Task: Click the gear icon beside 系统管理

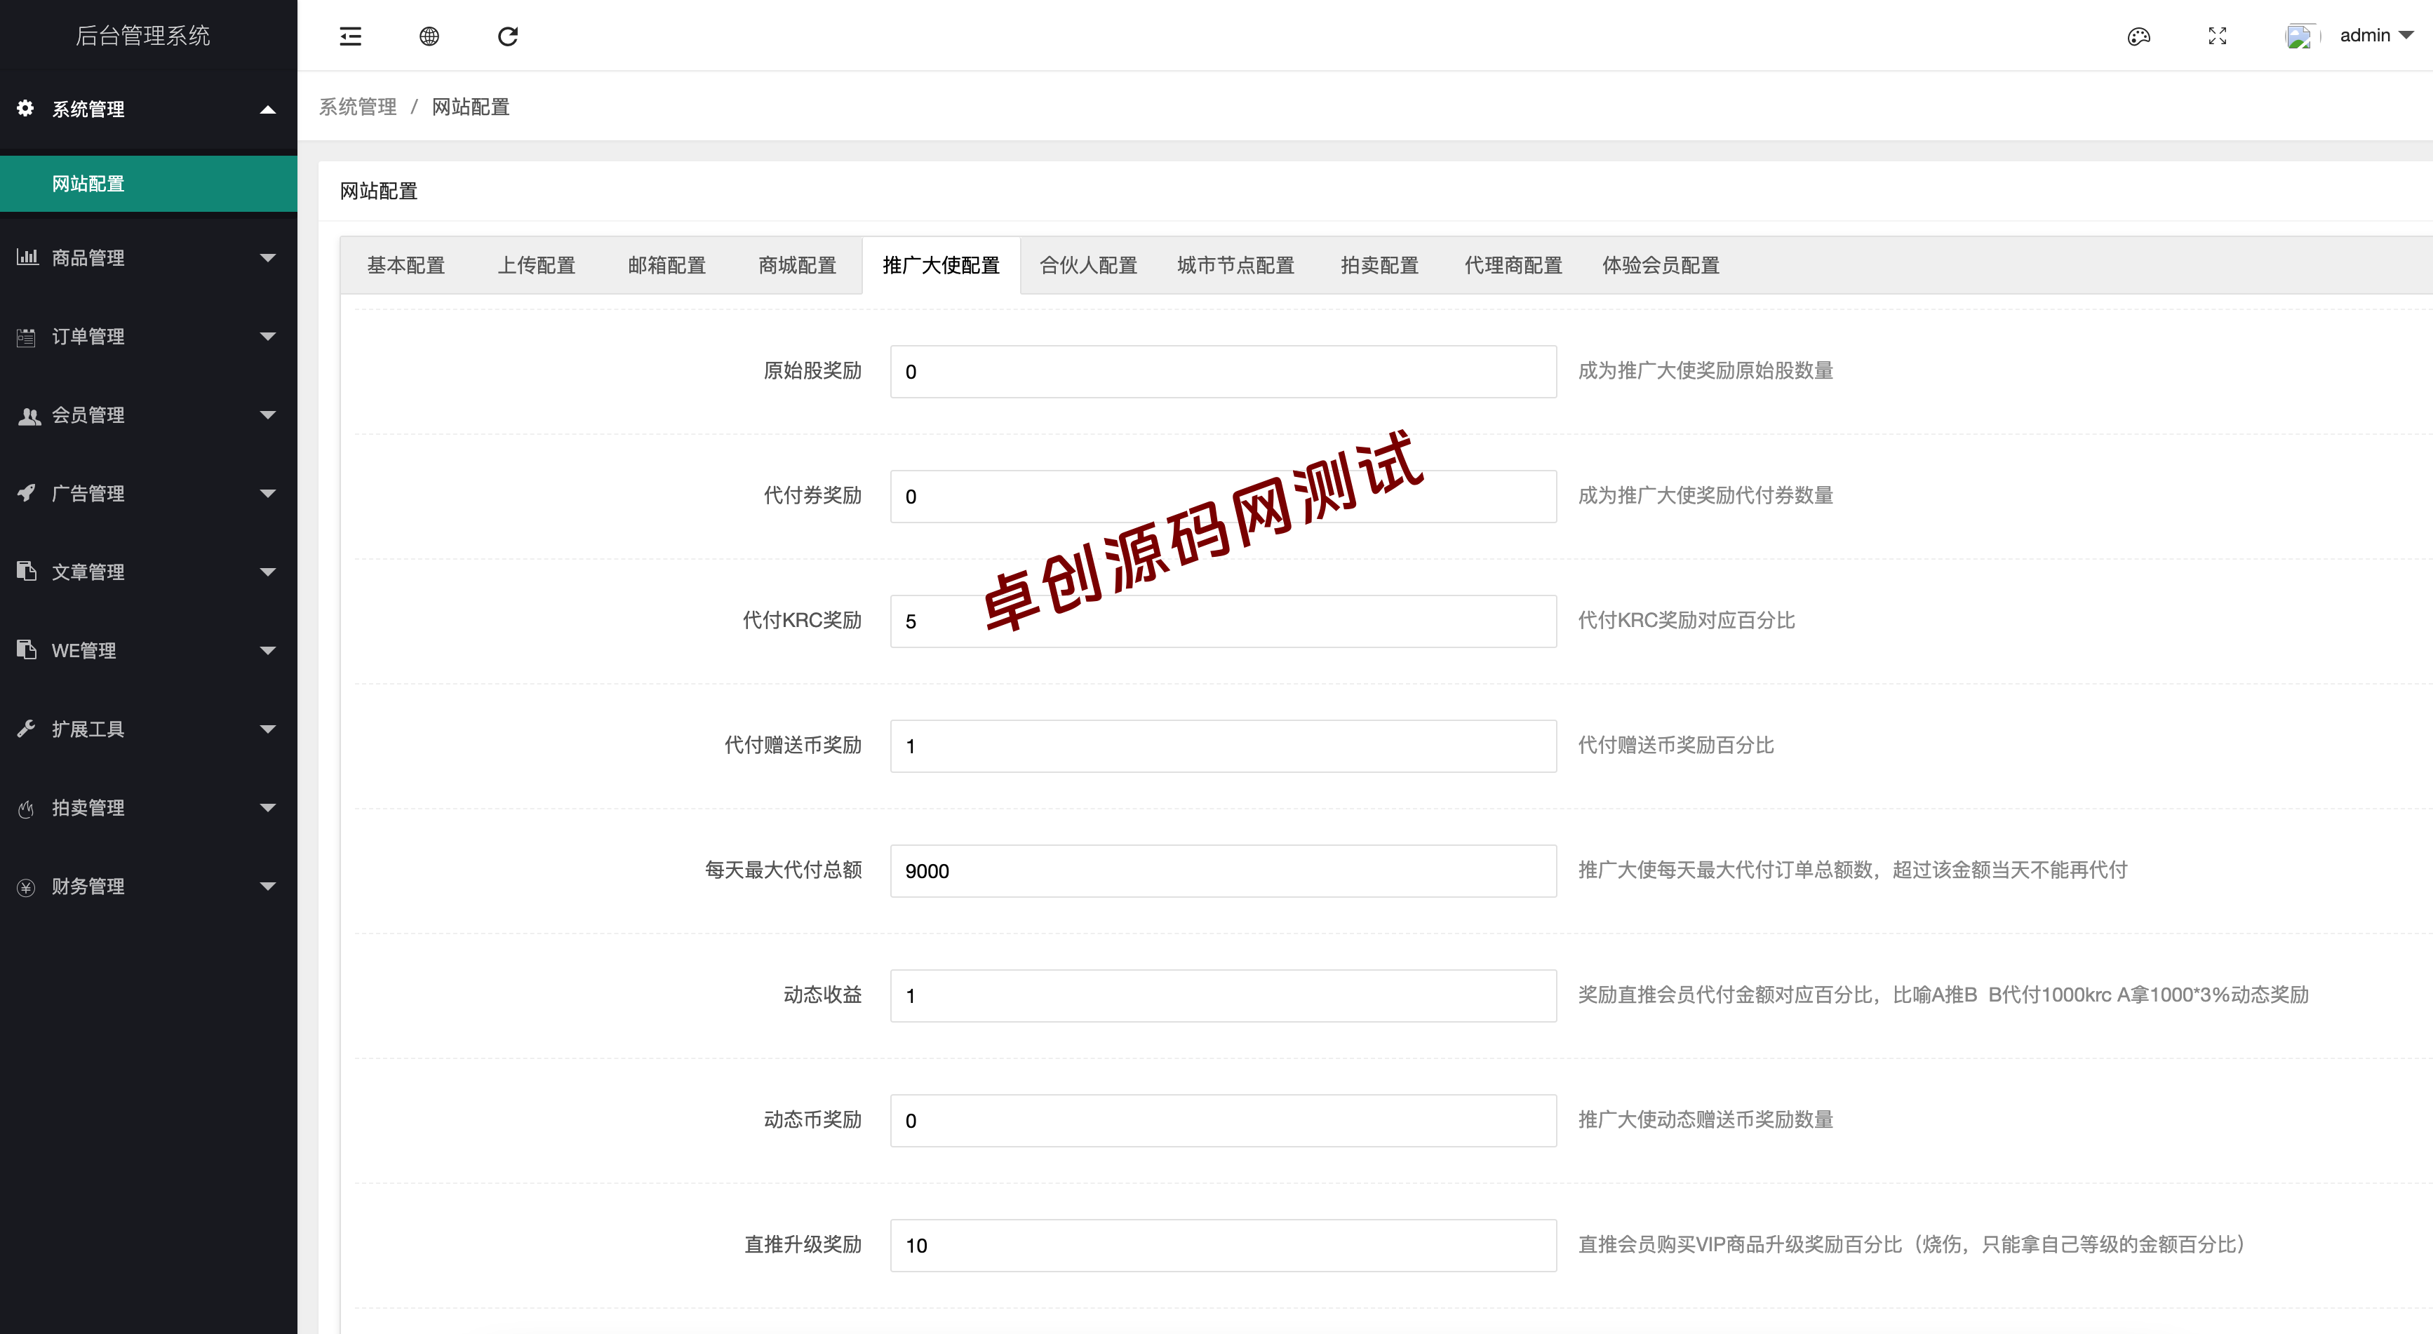Action: pos(25,107)
